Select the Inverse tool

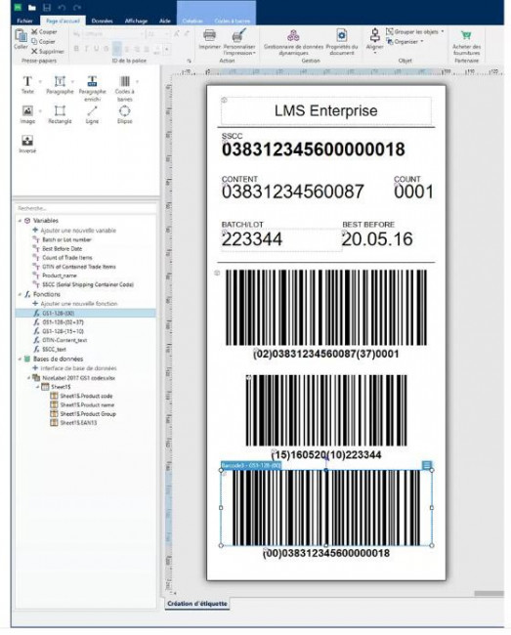point(27,145)
